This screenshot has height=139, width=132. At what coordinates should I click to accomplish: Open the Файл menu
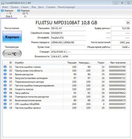pyautogui.click(x=5, y=7)
